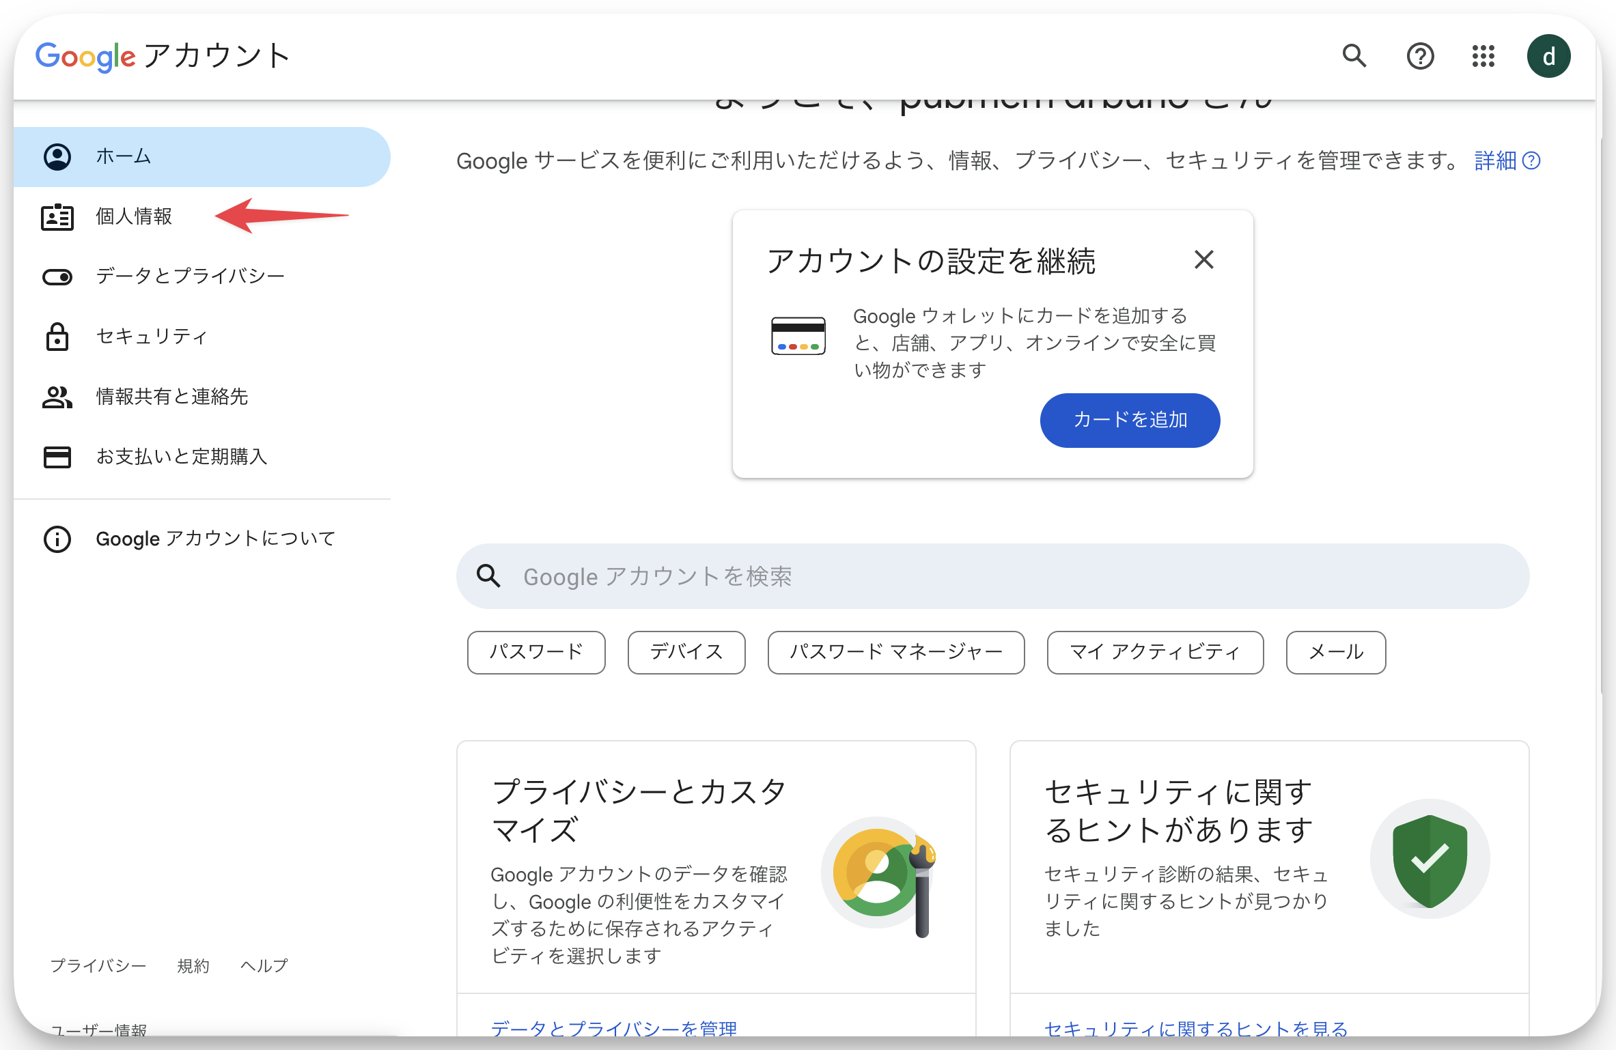Click the Google アカウントについて info icon

pos(57,539)
